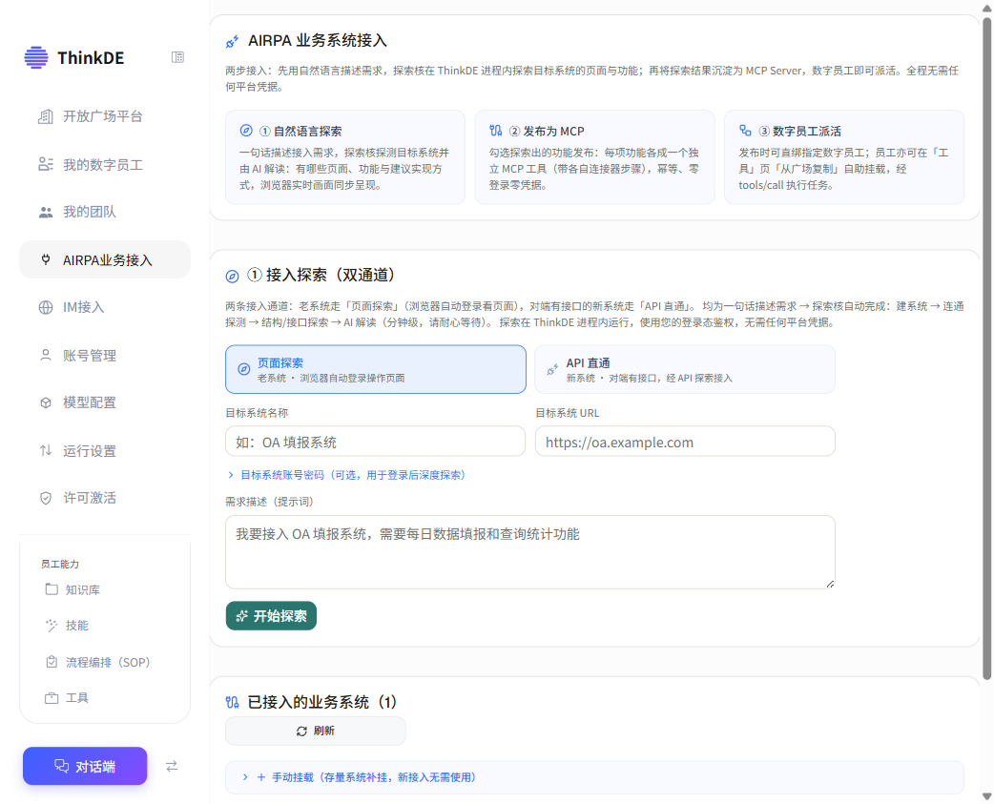The image size is (994, 804).
Task: Focus the 目标系统名称 input field
Action: [375, 442]
